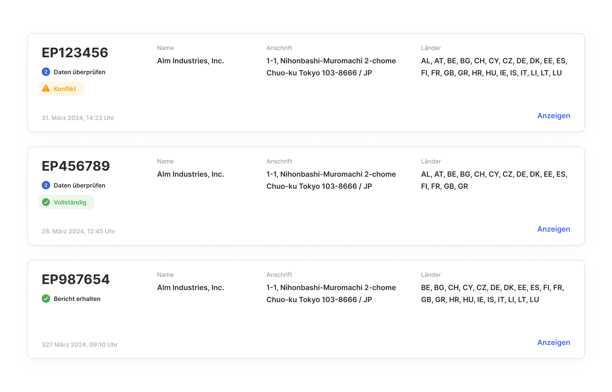Click the address text in EP456789 card
Viewport: 612px width, 392px height.
click(x=331, y=180)
